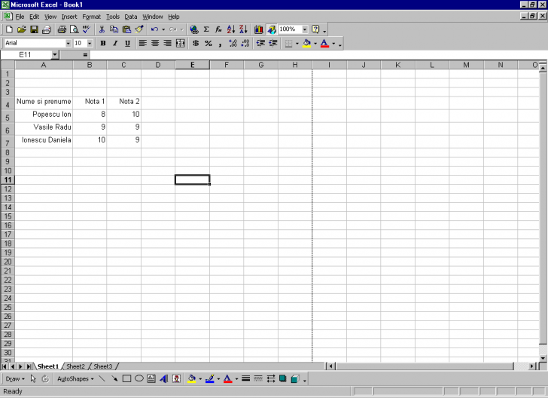Toggle Italic formatting
This screenshot has width=548, height=398.
point(115,44)
